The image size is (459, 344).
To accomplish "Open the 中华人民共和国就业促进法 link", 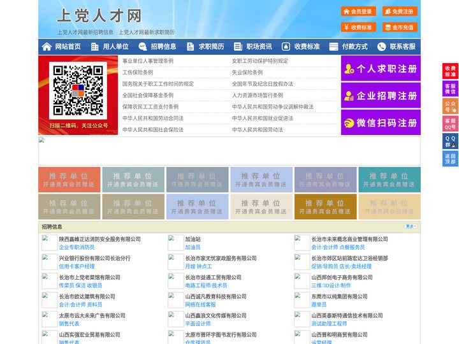I will (x=263, y=118).
